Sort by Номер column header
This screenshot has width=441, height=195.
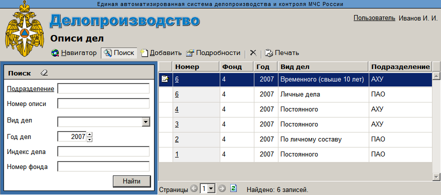pos(196,66)
